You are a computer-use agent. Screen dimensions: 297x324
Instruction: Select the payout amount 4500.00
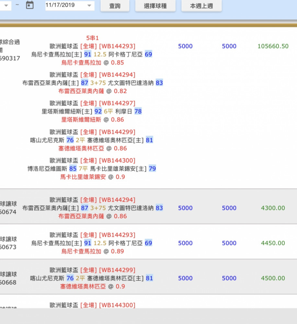coord(273,278)
